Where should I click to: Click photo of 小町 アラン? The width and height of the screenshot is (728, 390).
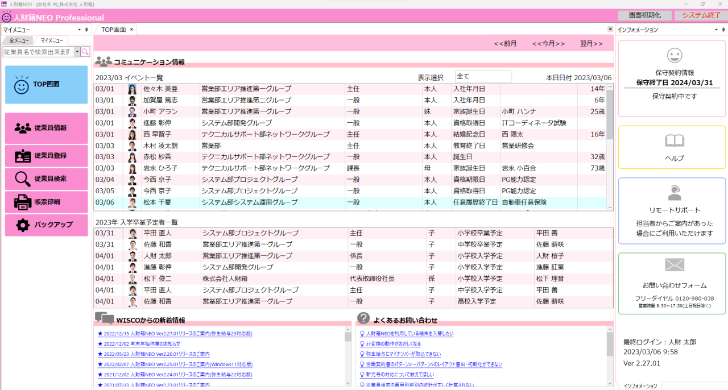[133, 112]
